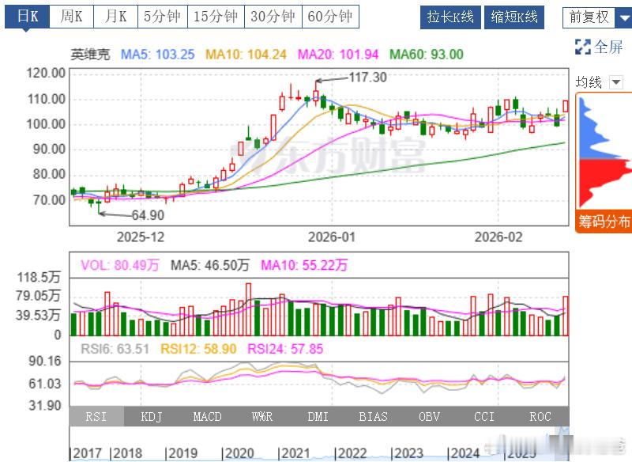The image size is (632, 462).
Task: Click the 2020 marker on timeline
Action: [x=239, y=453]
